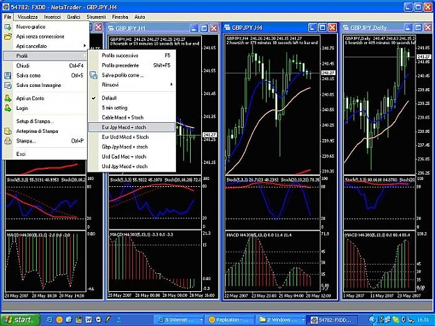Screen dimensions: 435x326
Task: Click the system tray clock 16.01
Action: [423, 320]
